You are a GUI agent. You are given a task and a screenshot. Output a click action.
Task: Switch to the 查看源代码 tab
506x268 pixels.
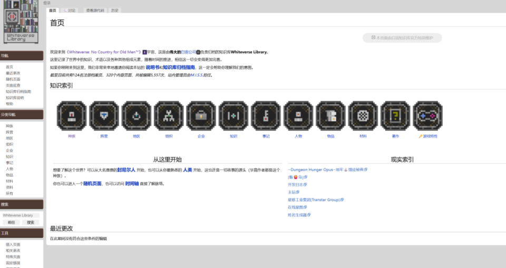pyautogui.click(x=95, y=11)
